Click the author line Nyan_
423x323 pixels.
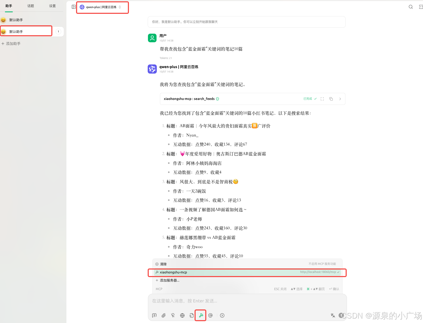point(186,135)
